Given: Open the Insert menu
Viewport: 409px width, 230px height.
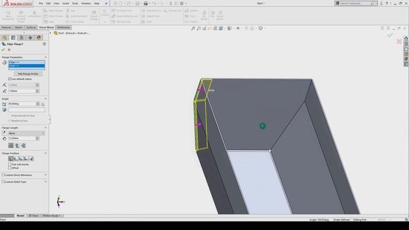Looking at the screenshot, I should (x=66, y=3).
